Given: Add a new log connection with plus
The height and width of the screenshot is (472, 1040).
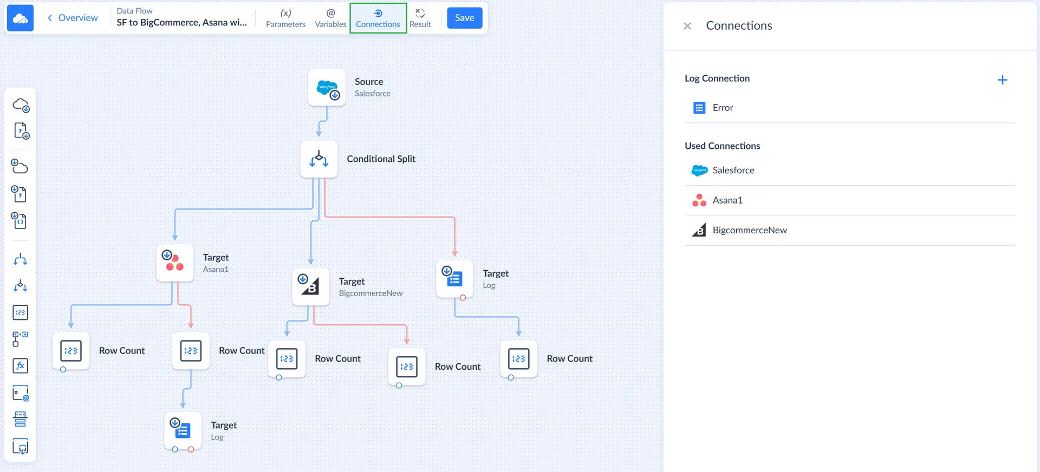Looking at the screenshot, I should coord(1002,80).
